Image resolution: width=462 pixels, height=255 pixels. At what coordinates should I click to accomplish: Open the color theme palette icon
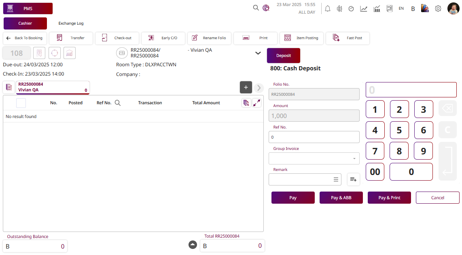point(425,8)
